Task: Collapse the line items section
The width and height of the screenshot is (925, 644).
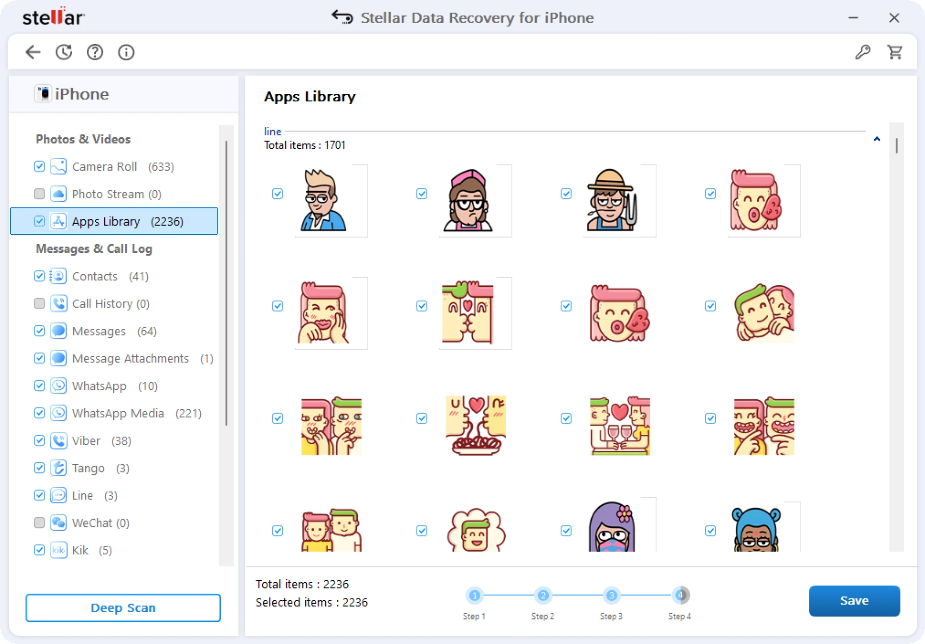Action: (877, 138)
